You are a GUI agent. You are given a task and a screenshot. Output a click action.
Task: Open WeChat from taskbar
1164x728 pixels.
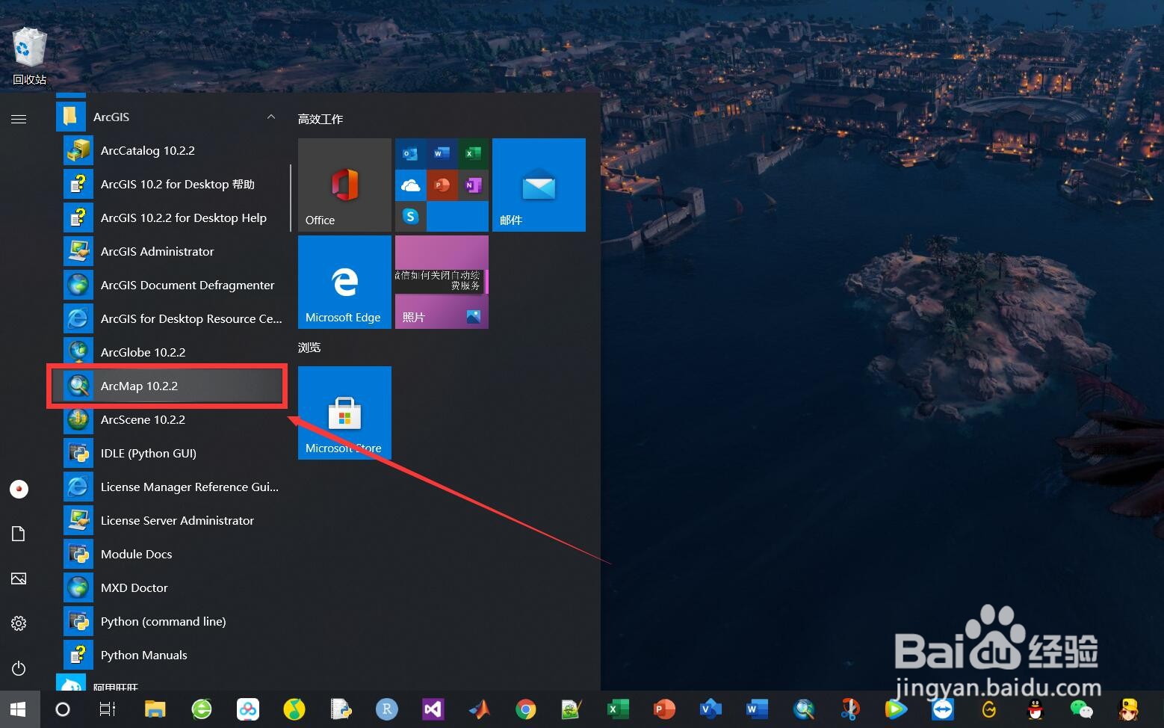pos(1081,709)
